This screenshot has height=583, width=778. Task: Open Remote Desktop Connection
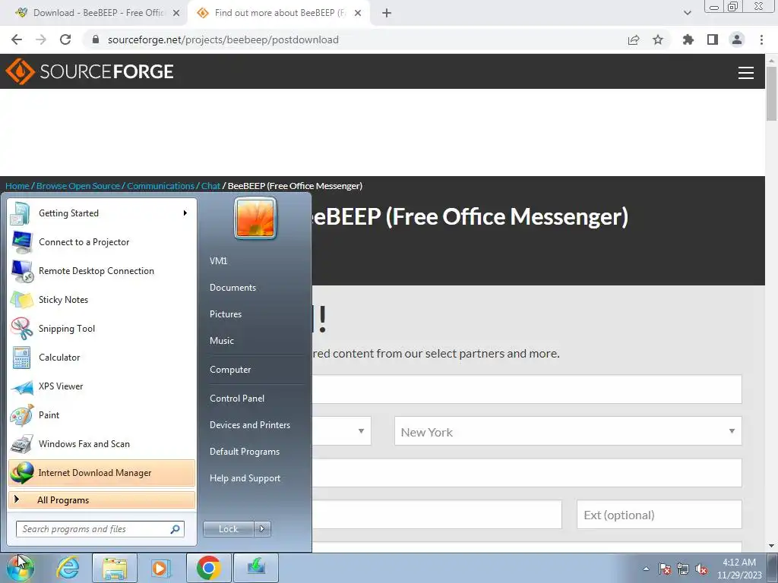102,271
